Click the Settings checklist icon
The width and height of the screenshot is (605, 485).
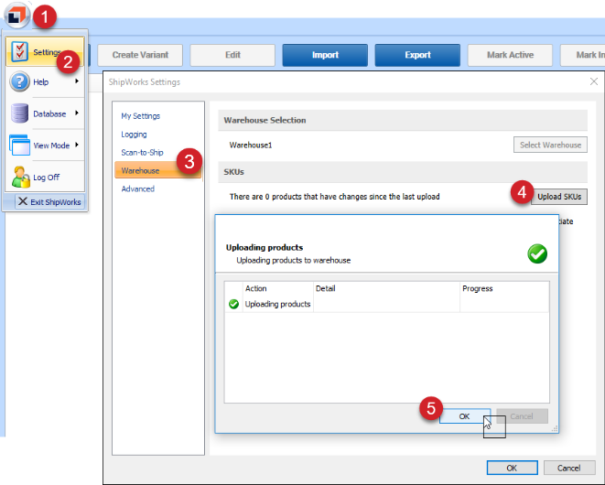coord(19,51)
